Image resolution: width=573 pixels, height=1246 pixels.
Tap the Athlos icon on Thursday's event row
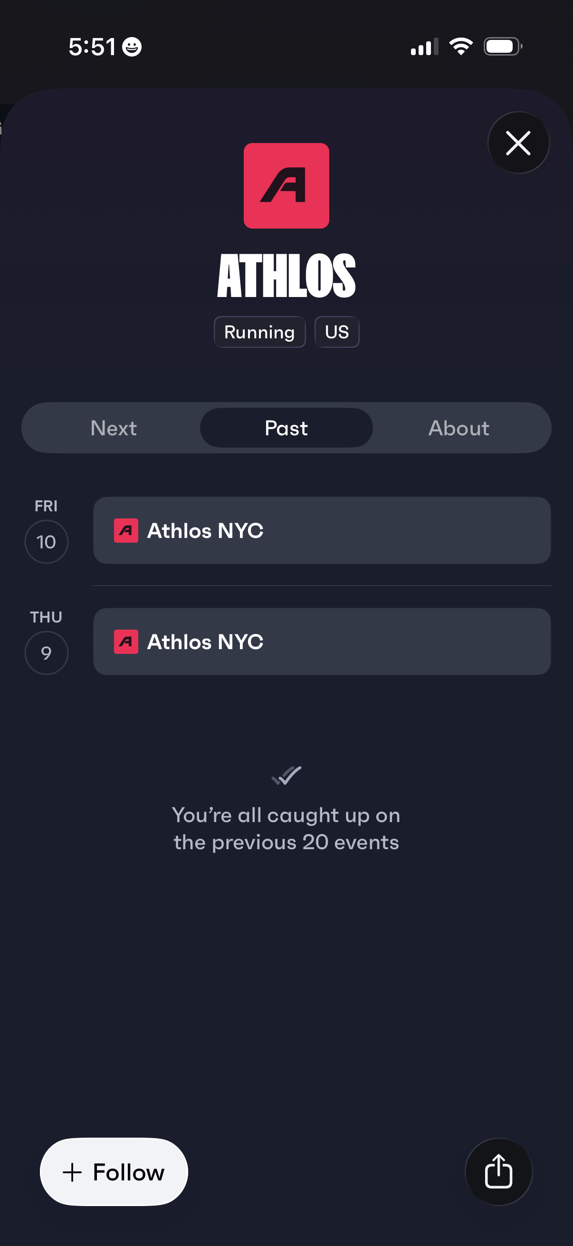point(126,642)
